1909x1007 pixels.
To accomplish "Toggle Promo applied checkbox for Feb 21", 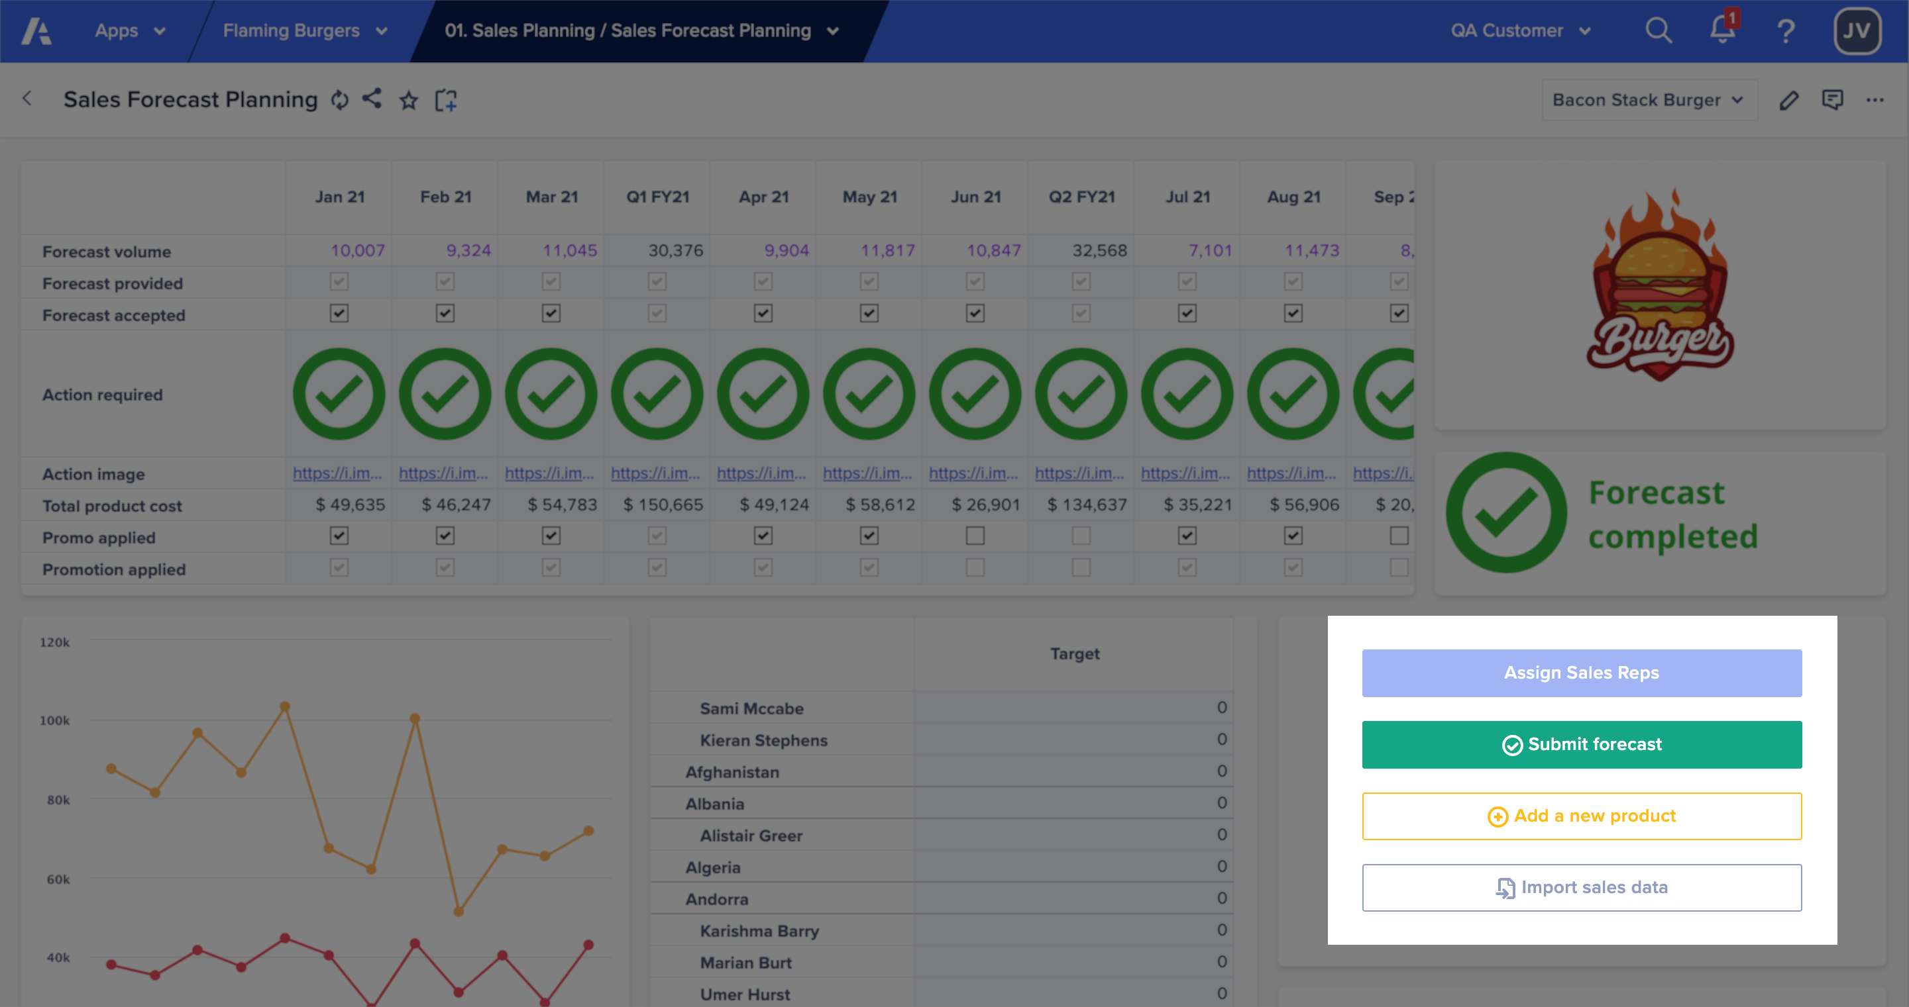I will (x=445, y=536).
